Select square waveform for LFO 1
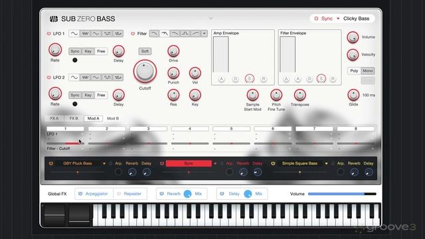The width and height of the screenshot is (425, 239). click(107, 34)
